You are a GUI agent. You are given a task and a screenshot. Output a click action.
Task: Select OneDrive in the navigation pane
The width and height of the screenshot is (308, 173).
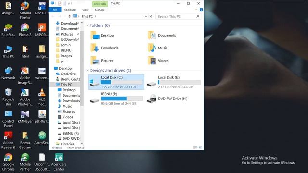coord(65,74)
